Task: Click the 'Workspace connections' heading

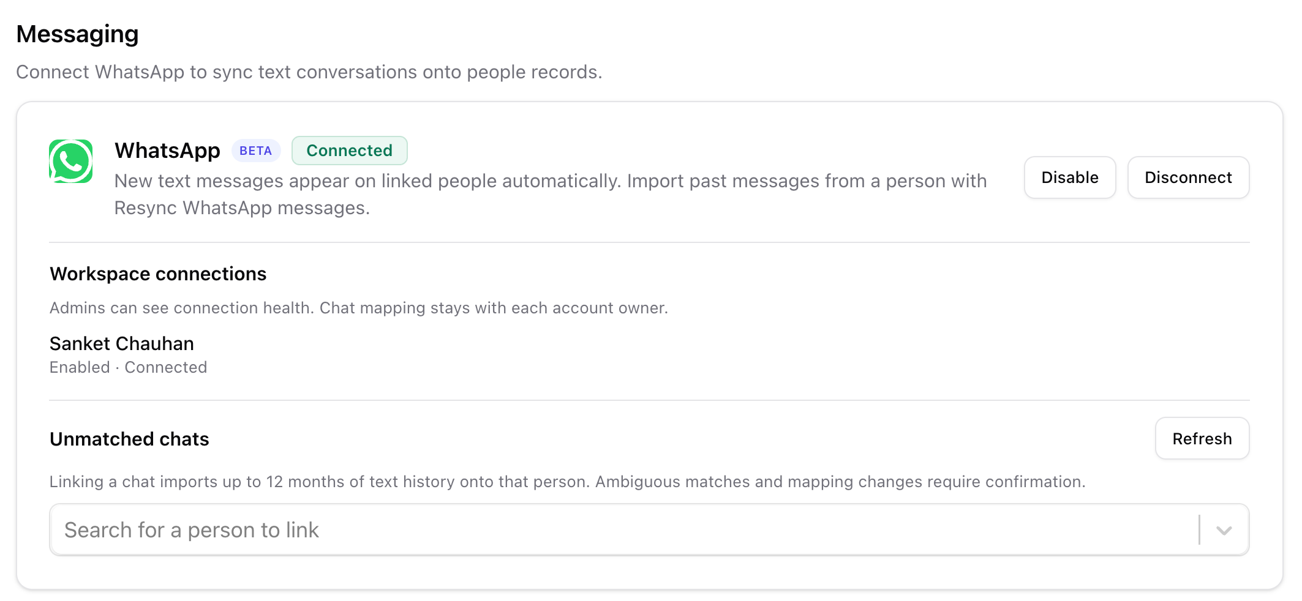Action: pos(158,274)
